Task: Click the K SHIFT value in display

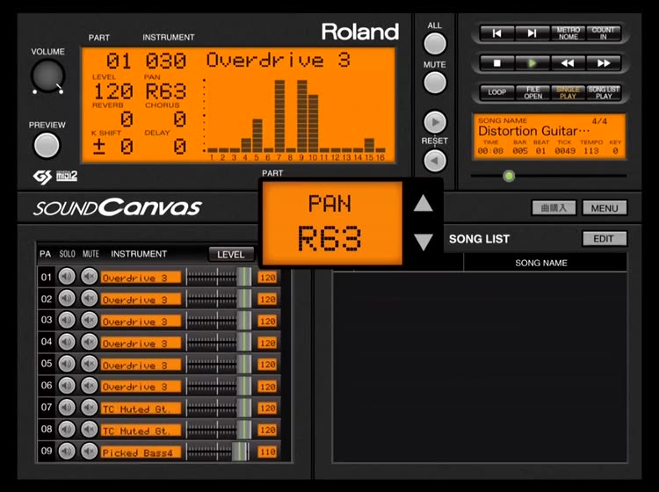Action: pos(112,147)
